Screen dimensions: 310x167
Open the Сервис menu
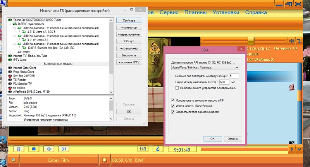tap(169, 12)
